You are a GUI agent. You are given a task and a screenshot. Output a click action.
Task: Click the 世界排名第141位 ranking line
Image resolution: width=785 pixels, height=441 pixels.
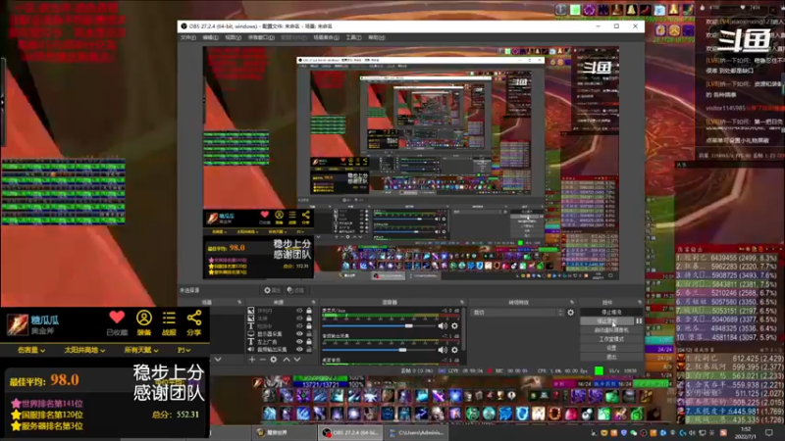pos(46,404)
